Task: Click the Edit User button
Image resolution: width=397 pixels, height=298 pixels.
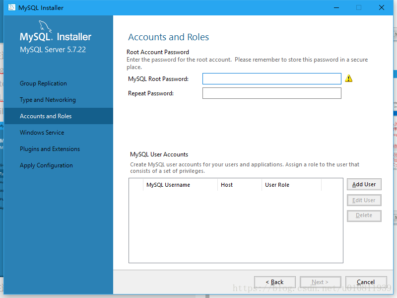Action: [x=364, y=200]
